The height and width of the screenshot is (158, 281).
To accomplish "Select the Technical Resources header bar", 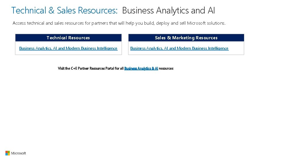I will pos(68,38).
